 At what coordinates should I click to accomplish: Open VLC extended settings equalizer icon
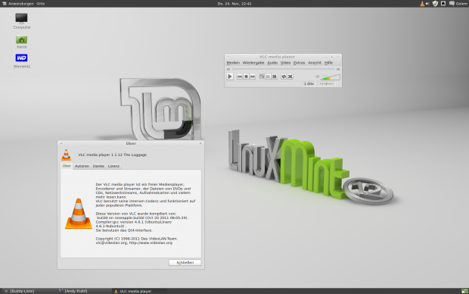click(275, 77)
